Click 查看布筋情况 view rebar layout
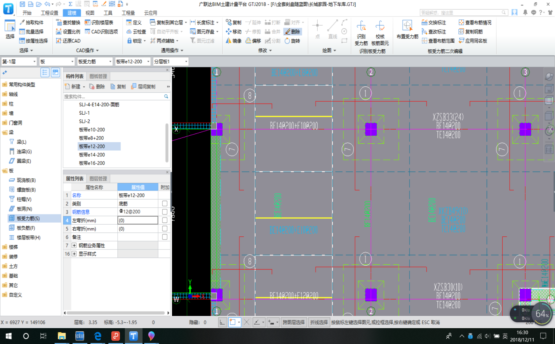The width and height of the screenshot is (555, 344). click(475, 23)
